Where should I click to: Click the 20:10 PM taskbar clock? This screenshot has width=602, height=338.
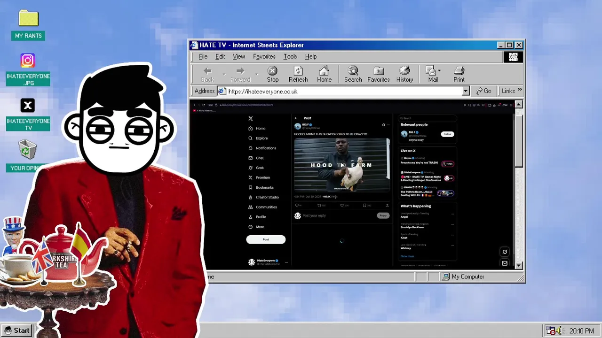pyautogui.click(x=581, y=331)
